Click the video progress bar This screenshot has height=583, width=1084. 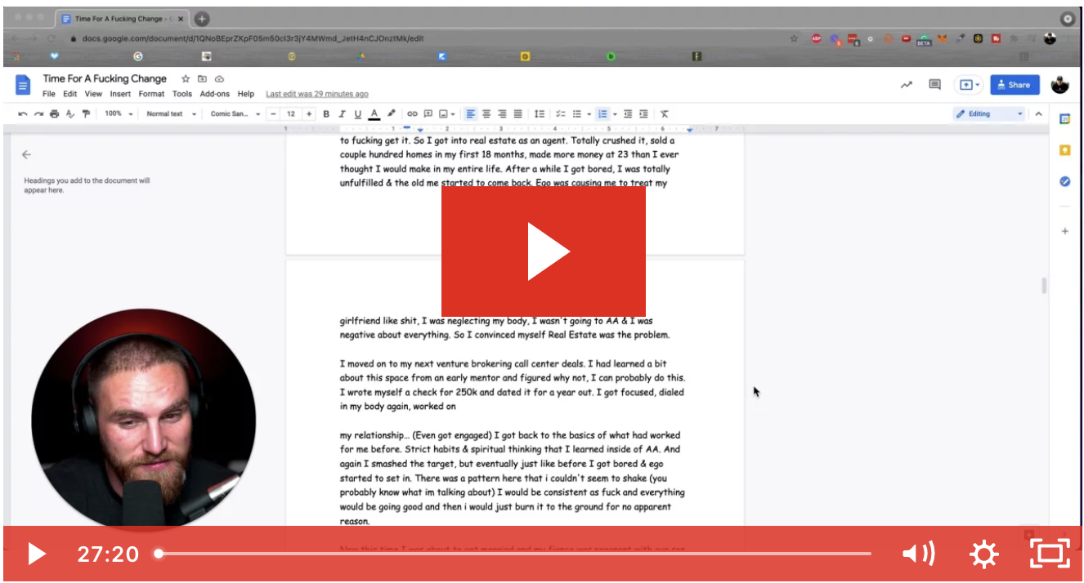tap(513, 554)
